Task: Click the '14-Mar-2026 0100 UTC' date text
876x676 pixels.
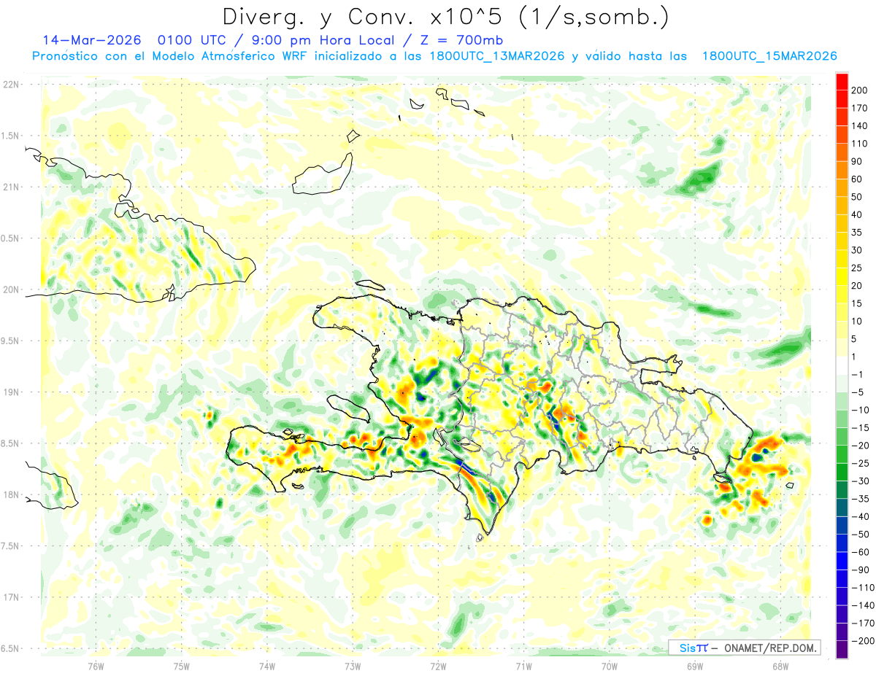Action: coord(135,39)
